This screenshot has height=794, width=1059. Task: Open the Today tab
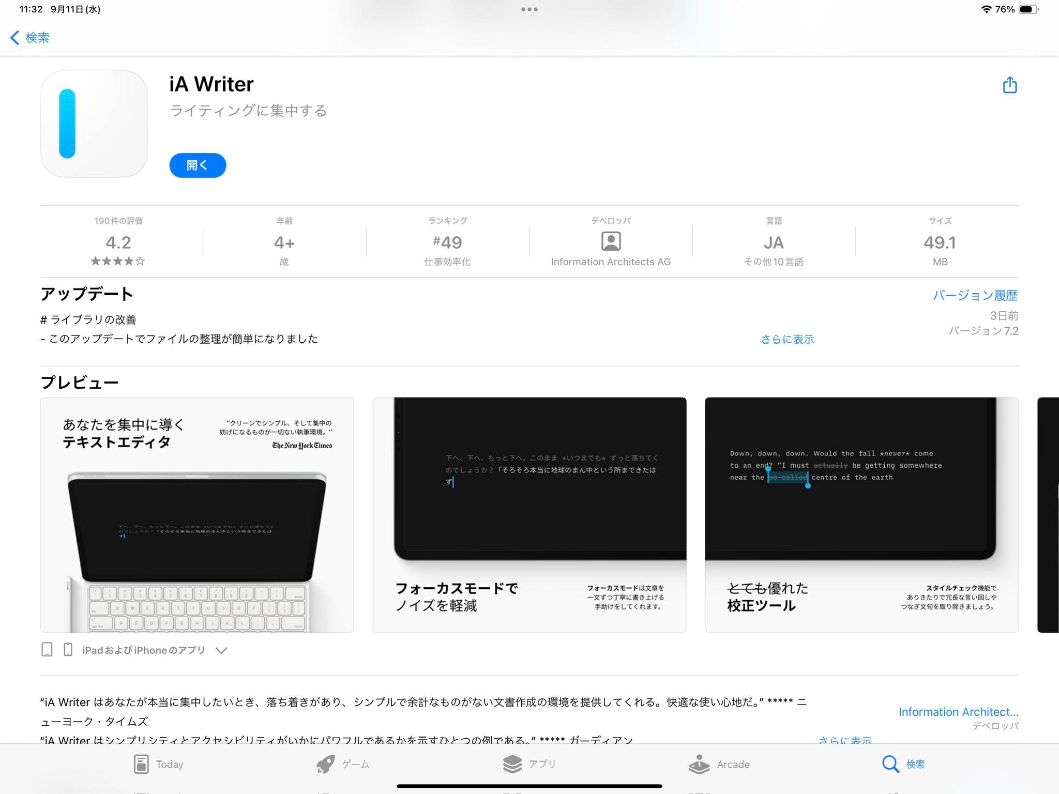(158, 764)
